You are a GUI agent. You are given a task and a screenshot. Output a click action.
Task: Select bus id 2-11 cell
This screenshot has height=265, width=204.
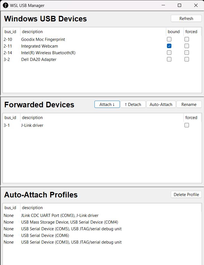point(8,46)
